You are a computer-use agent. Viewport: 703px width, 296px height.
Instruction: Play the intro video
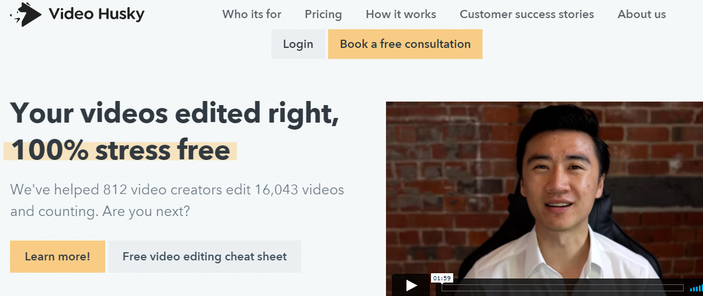click(411, 285)
